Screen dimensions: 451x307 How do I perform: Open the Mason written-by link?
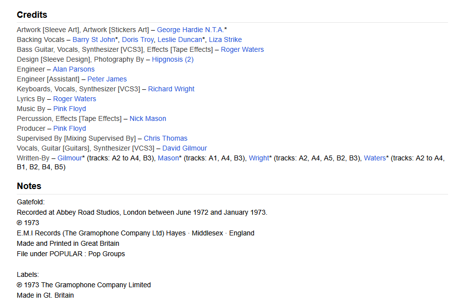pyautogui.click(x=168, y=158)
